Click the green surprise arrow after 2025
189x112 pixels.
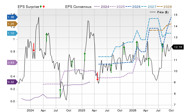[85, 57]
